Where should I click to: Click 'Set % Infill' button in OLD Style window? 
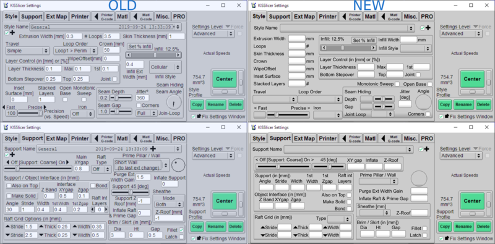tap(140, 46)
